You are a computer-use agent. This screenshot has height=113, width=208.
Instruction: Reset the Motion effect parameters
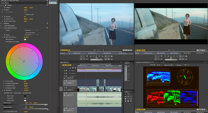click(47, 5)
